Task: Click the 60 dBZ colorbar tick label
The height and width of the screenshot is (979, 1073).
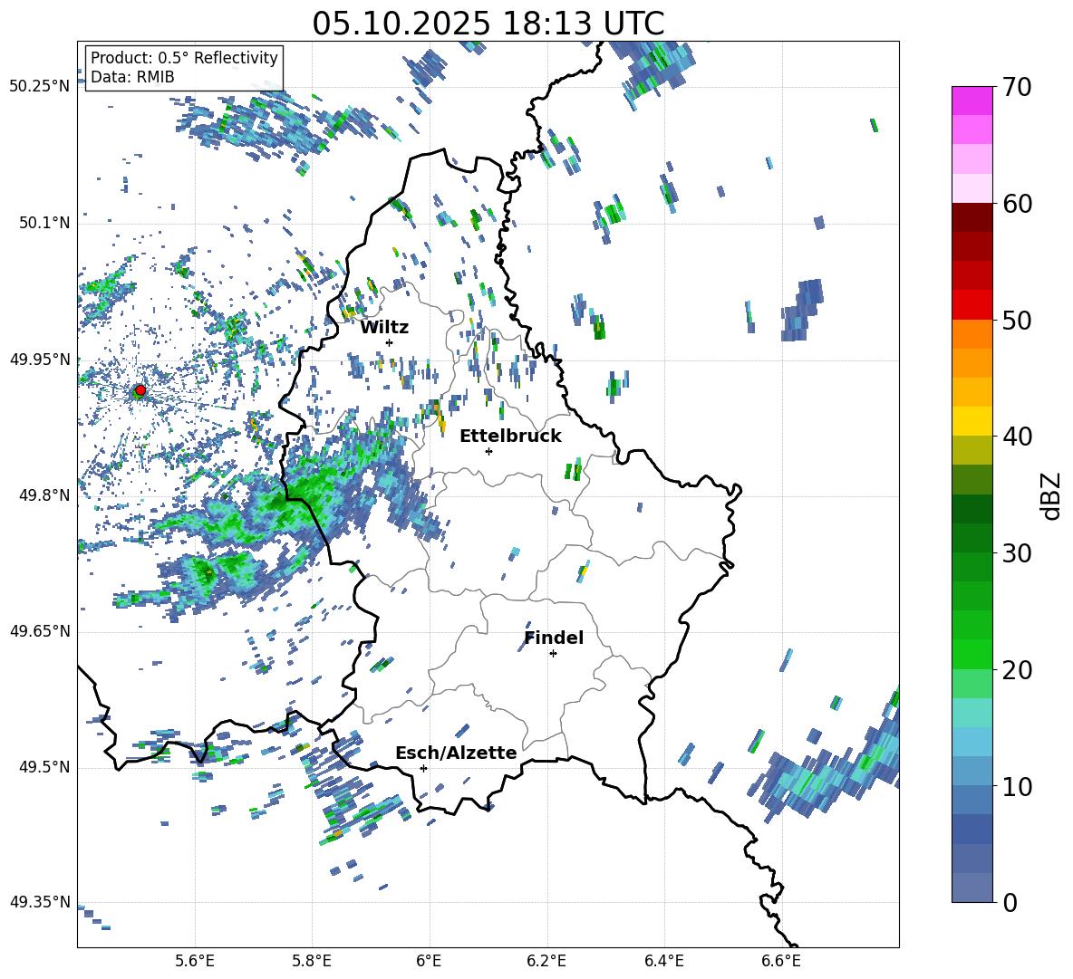Action: [x=1017, y=204]
